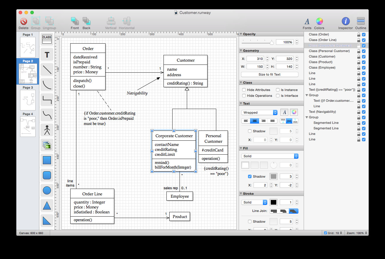
Task: Collapse the Stroke section
Action: pos(241,194)
